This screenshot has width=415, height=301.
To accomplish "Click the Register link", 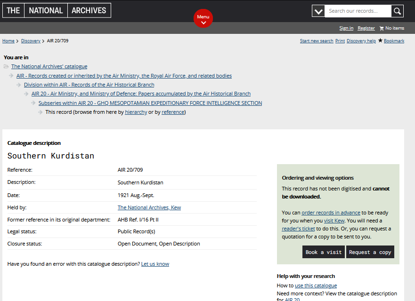I will tap(366, 28).
